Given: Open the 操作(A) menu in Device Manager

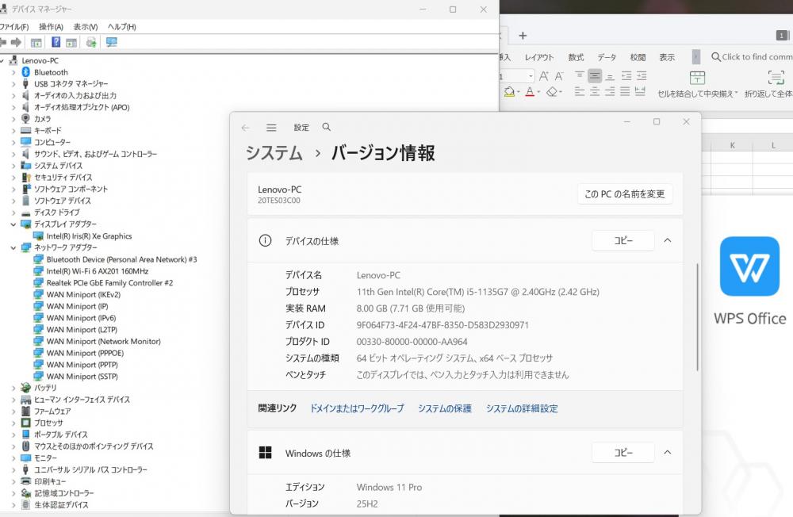Looking at the screenshot, I should 52,27.
